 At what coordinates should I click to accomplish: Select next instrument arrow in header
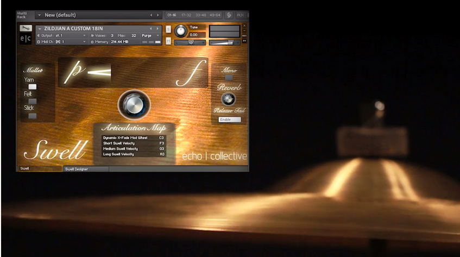pos(157,29)
